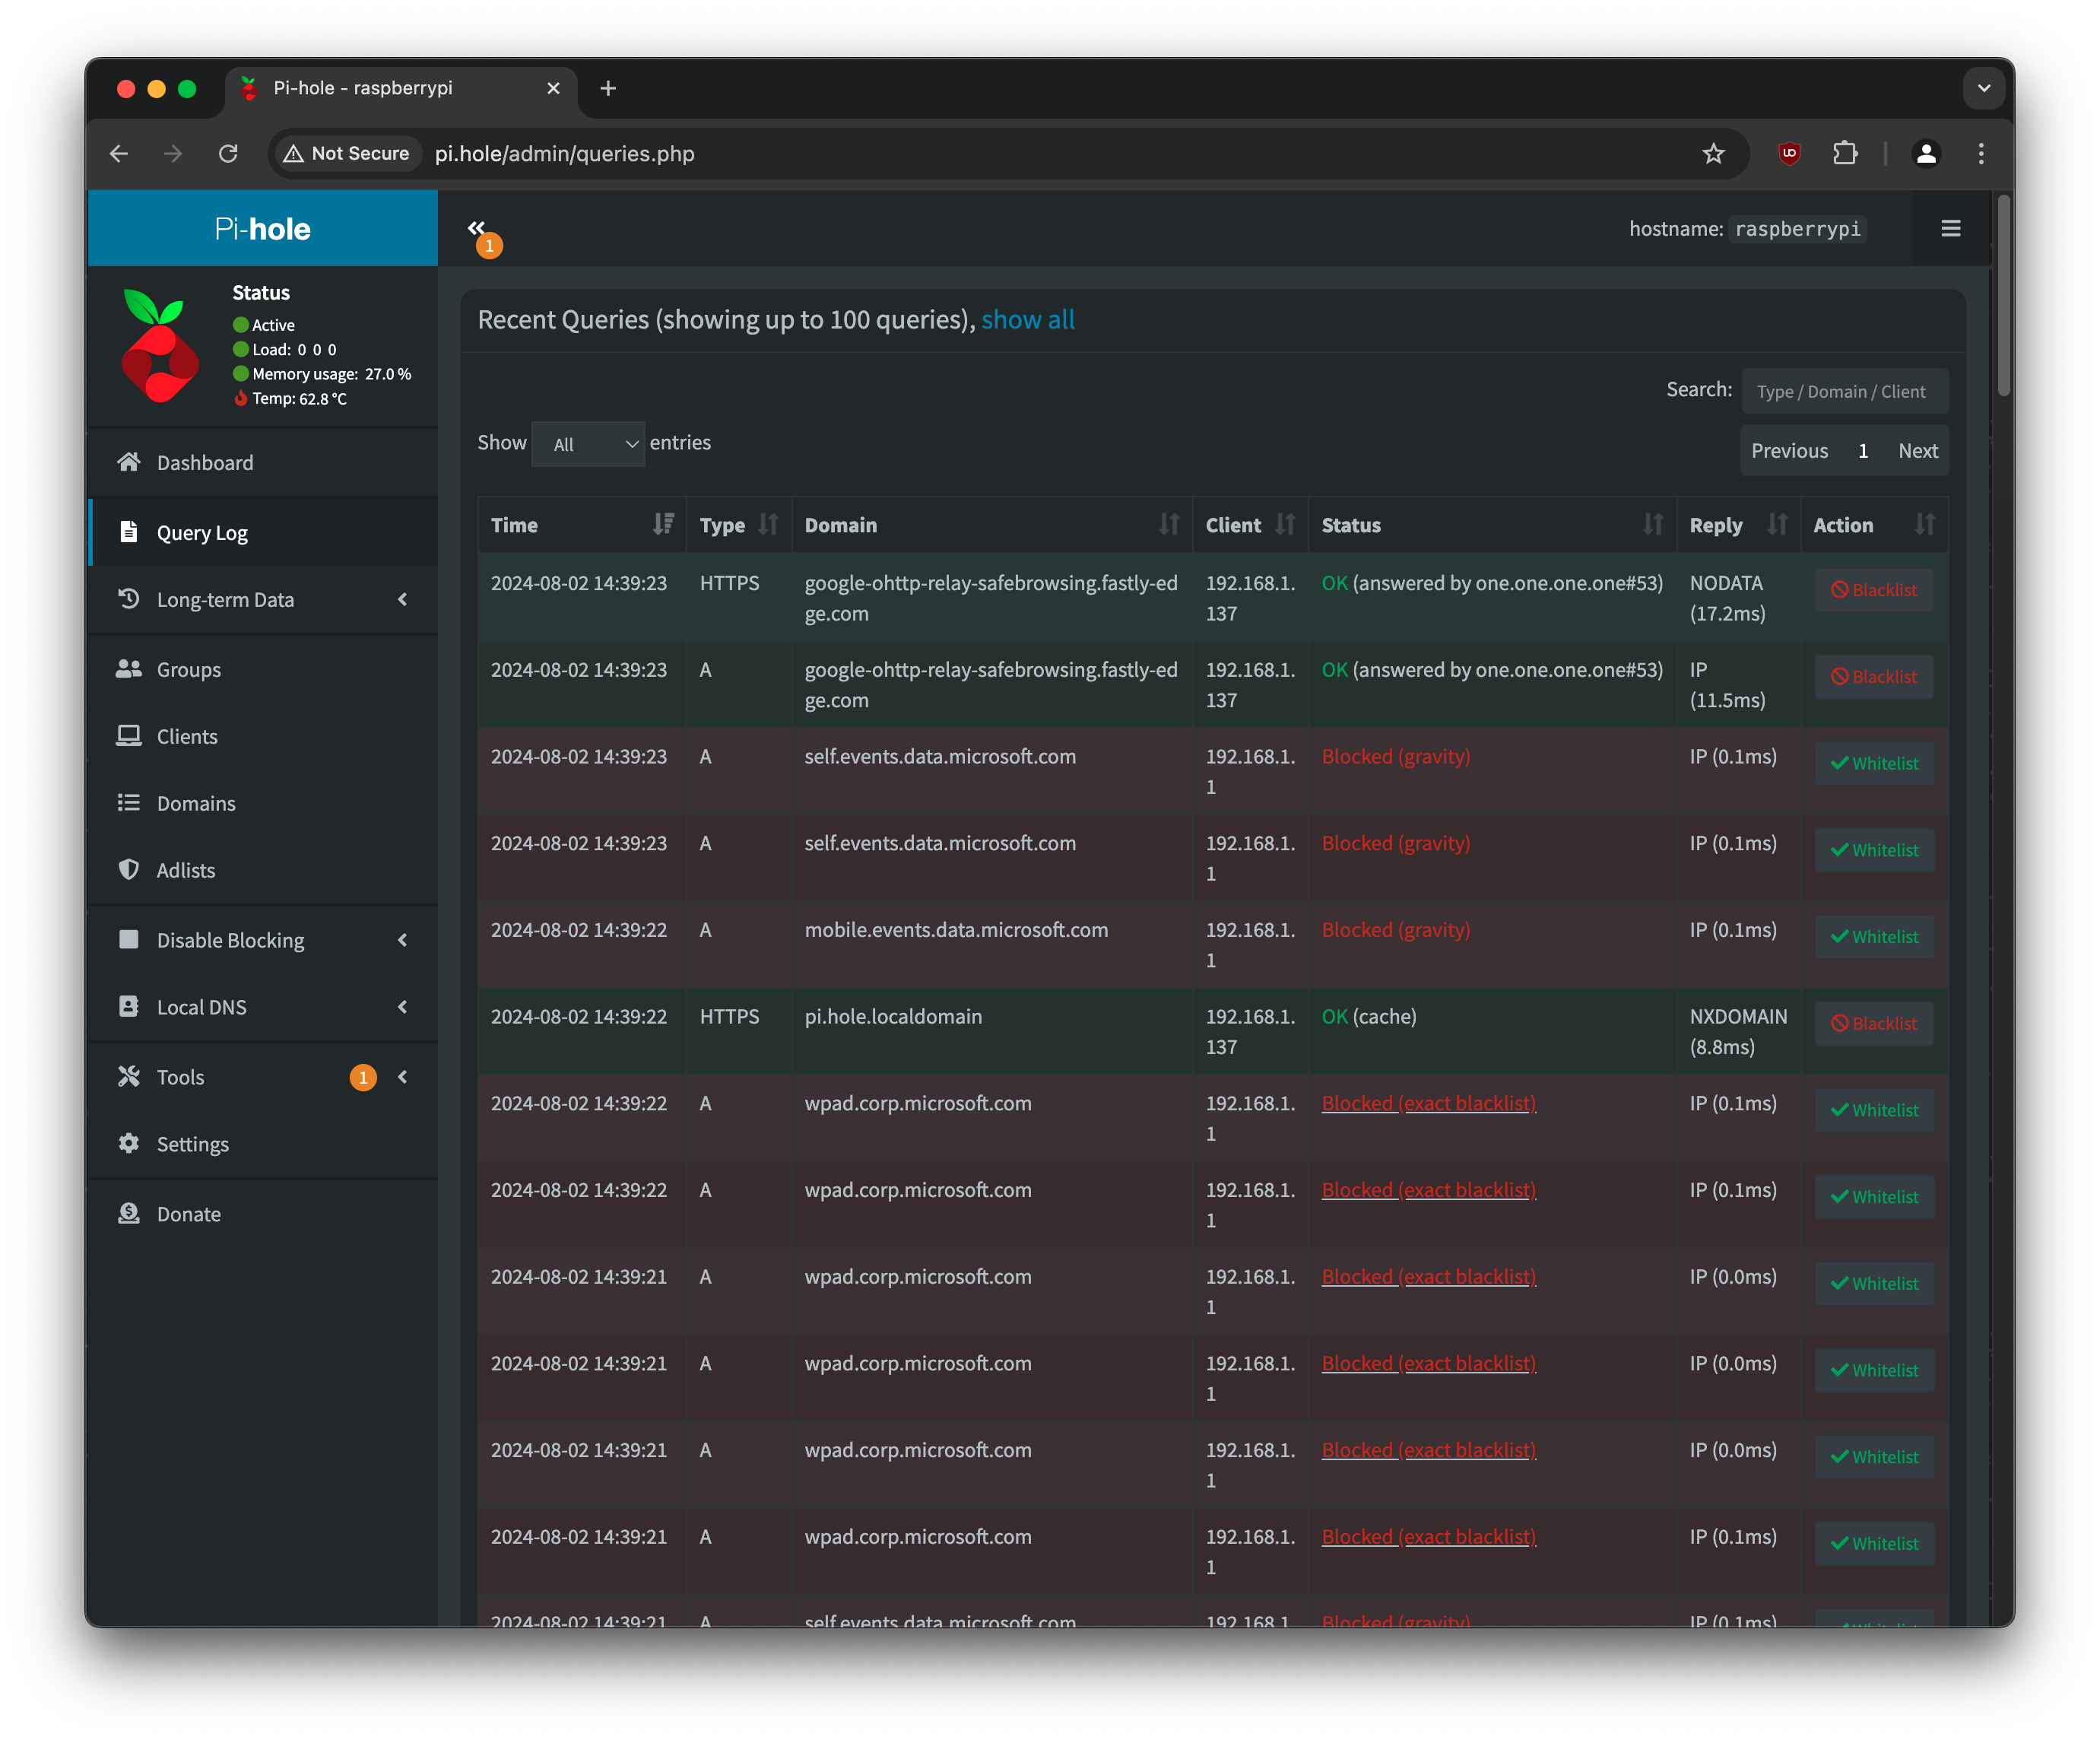2100x1740 pixels.
Task: Type in the Search filter input field
Action: [x=1844, y=391]
